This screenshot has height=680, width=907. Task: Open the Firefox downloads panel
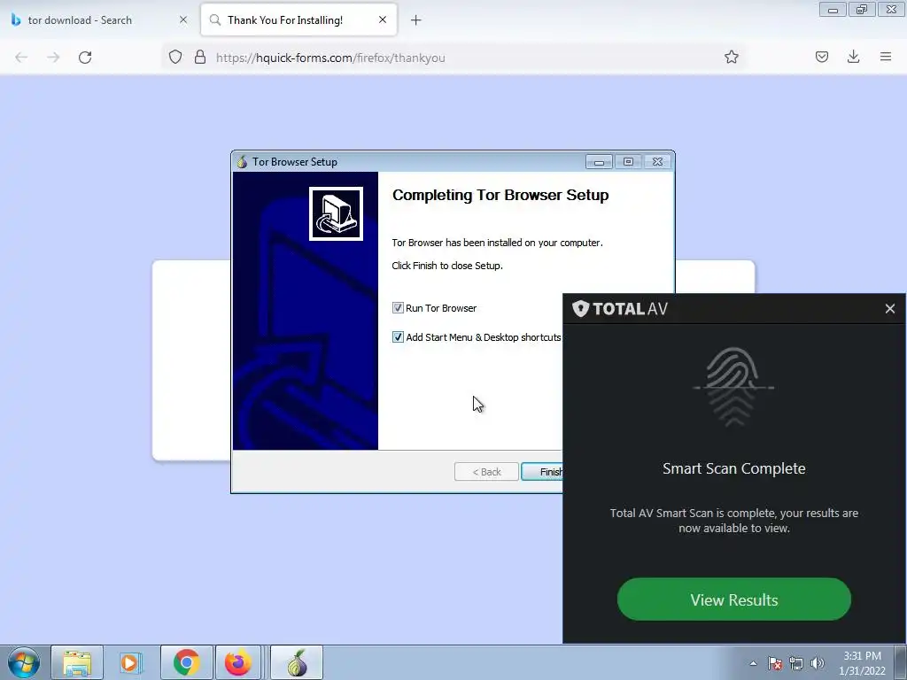pyautogui.click(x=853, y=57)
